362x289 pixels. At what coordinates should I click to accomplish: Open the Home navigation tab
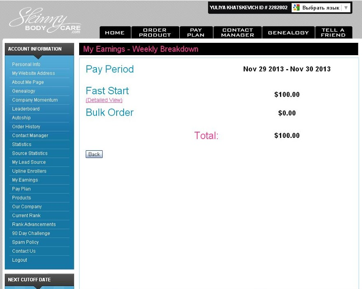pos(115,33)
